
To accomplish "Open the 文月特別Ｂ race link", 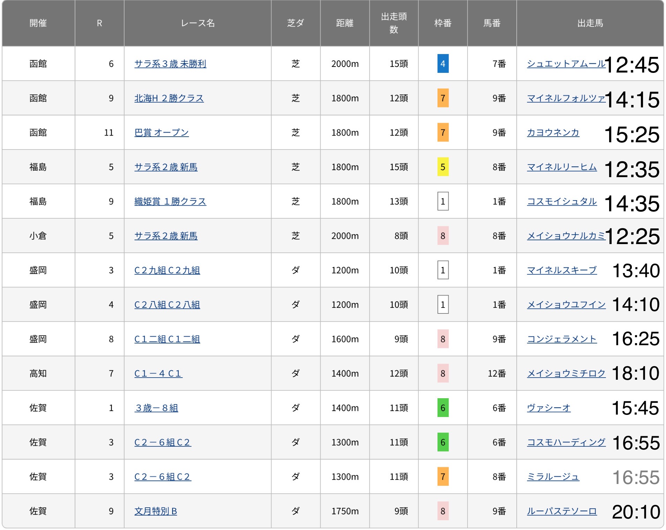I will pyautogui.click(x=156, y=511).
